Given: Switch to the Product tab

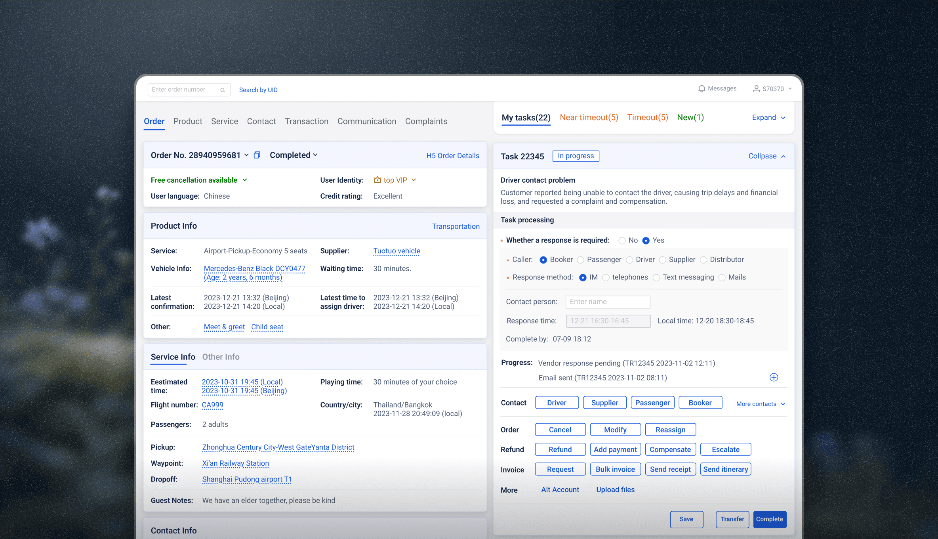Looking at the screenshot, I should tap(188, 121).
